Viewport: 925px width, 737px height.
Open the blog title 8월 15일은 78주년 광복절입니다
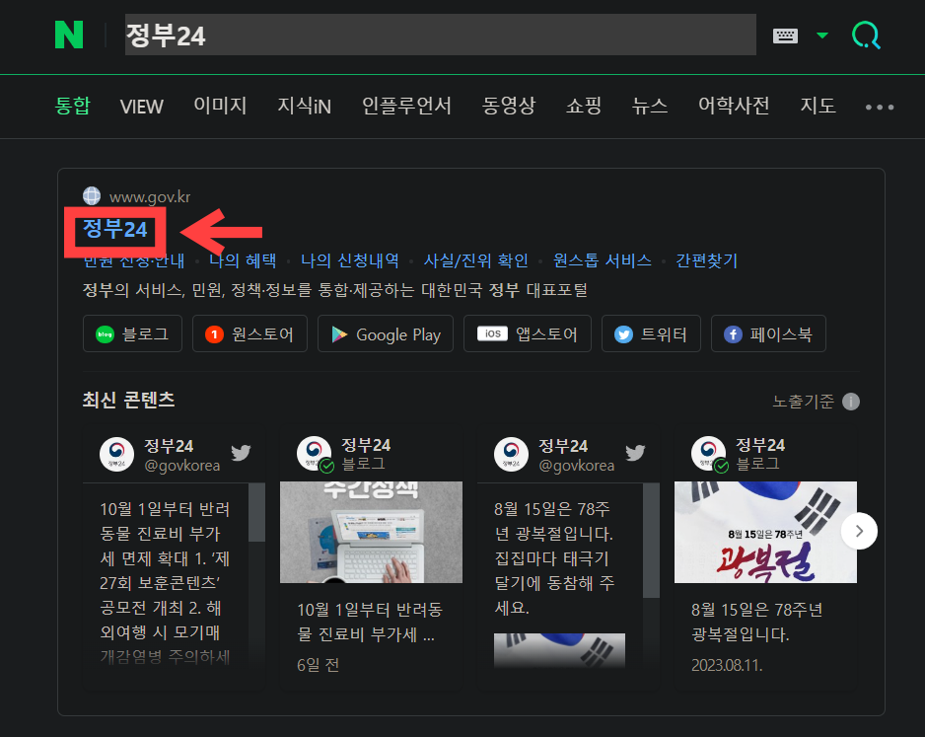(757, 622)
